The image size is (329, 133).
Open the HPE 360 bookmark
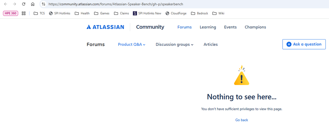pyautogui.click(x=11, y=13)
